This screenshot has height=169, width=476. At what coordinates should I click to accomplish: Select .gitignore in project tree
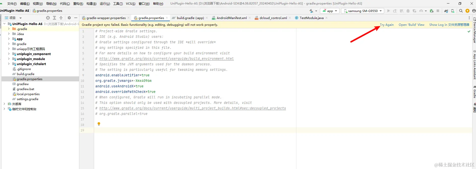point(24,69)
